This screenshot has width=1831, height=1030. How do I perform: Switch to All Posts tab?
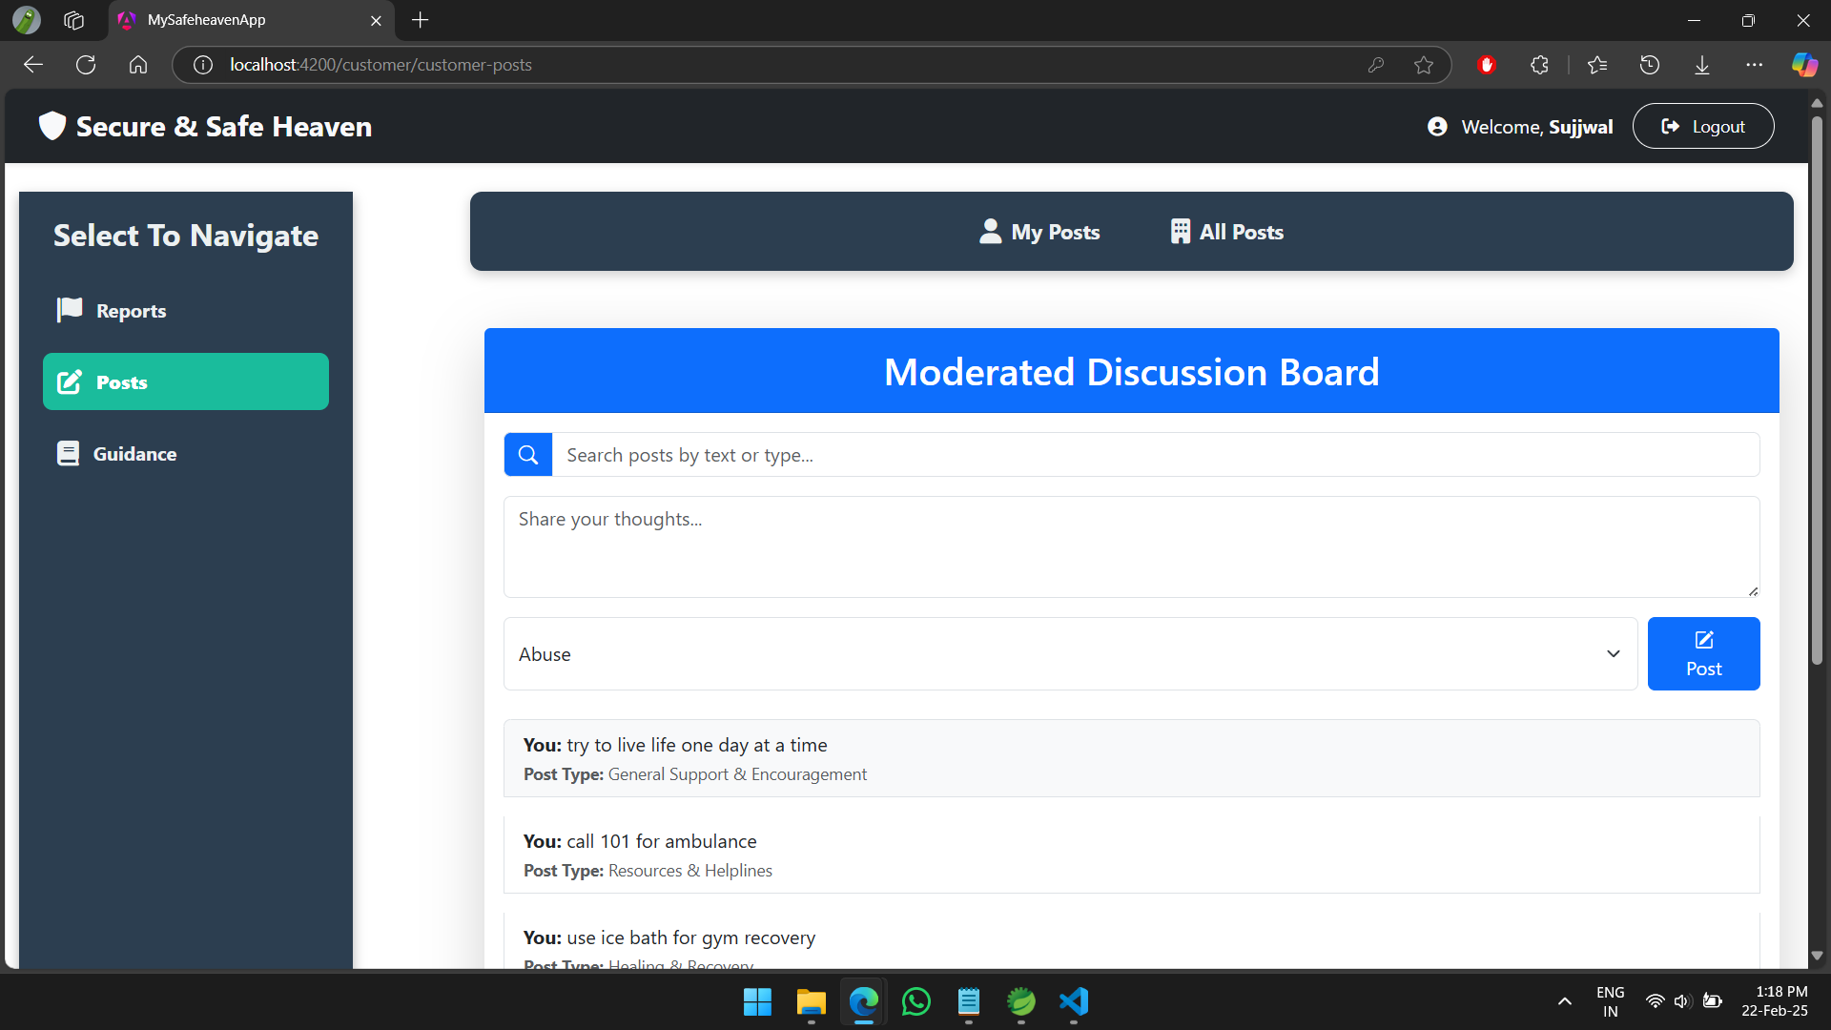click(x=1226, y=232)
